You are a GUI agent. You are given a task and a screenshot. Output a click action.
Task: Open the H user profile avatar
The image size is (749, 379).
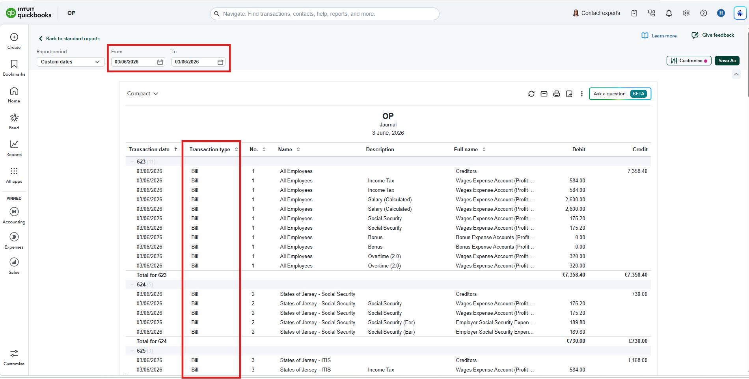721,13
